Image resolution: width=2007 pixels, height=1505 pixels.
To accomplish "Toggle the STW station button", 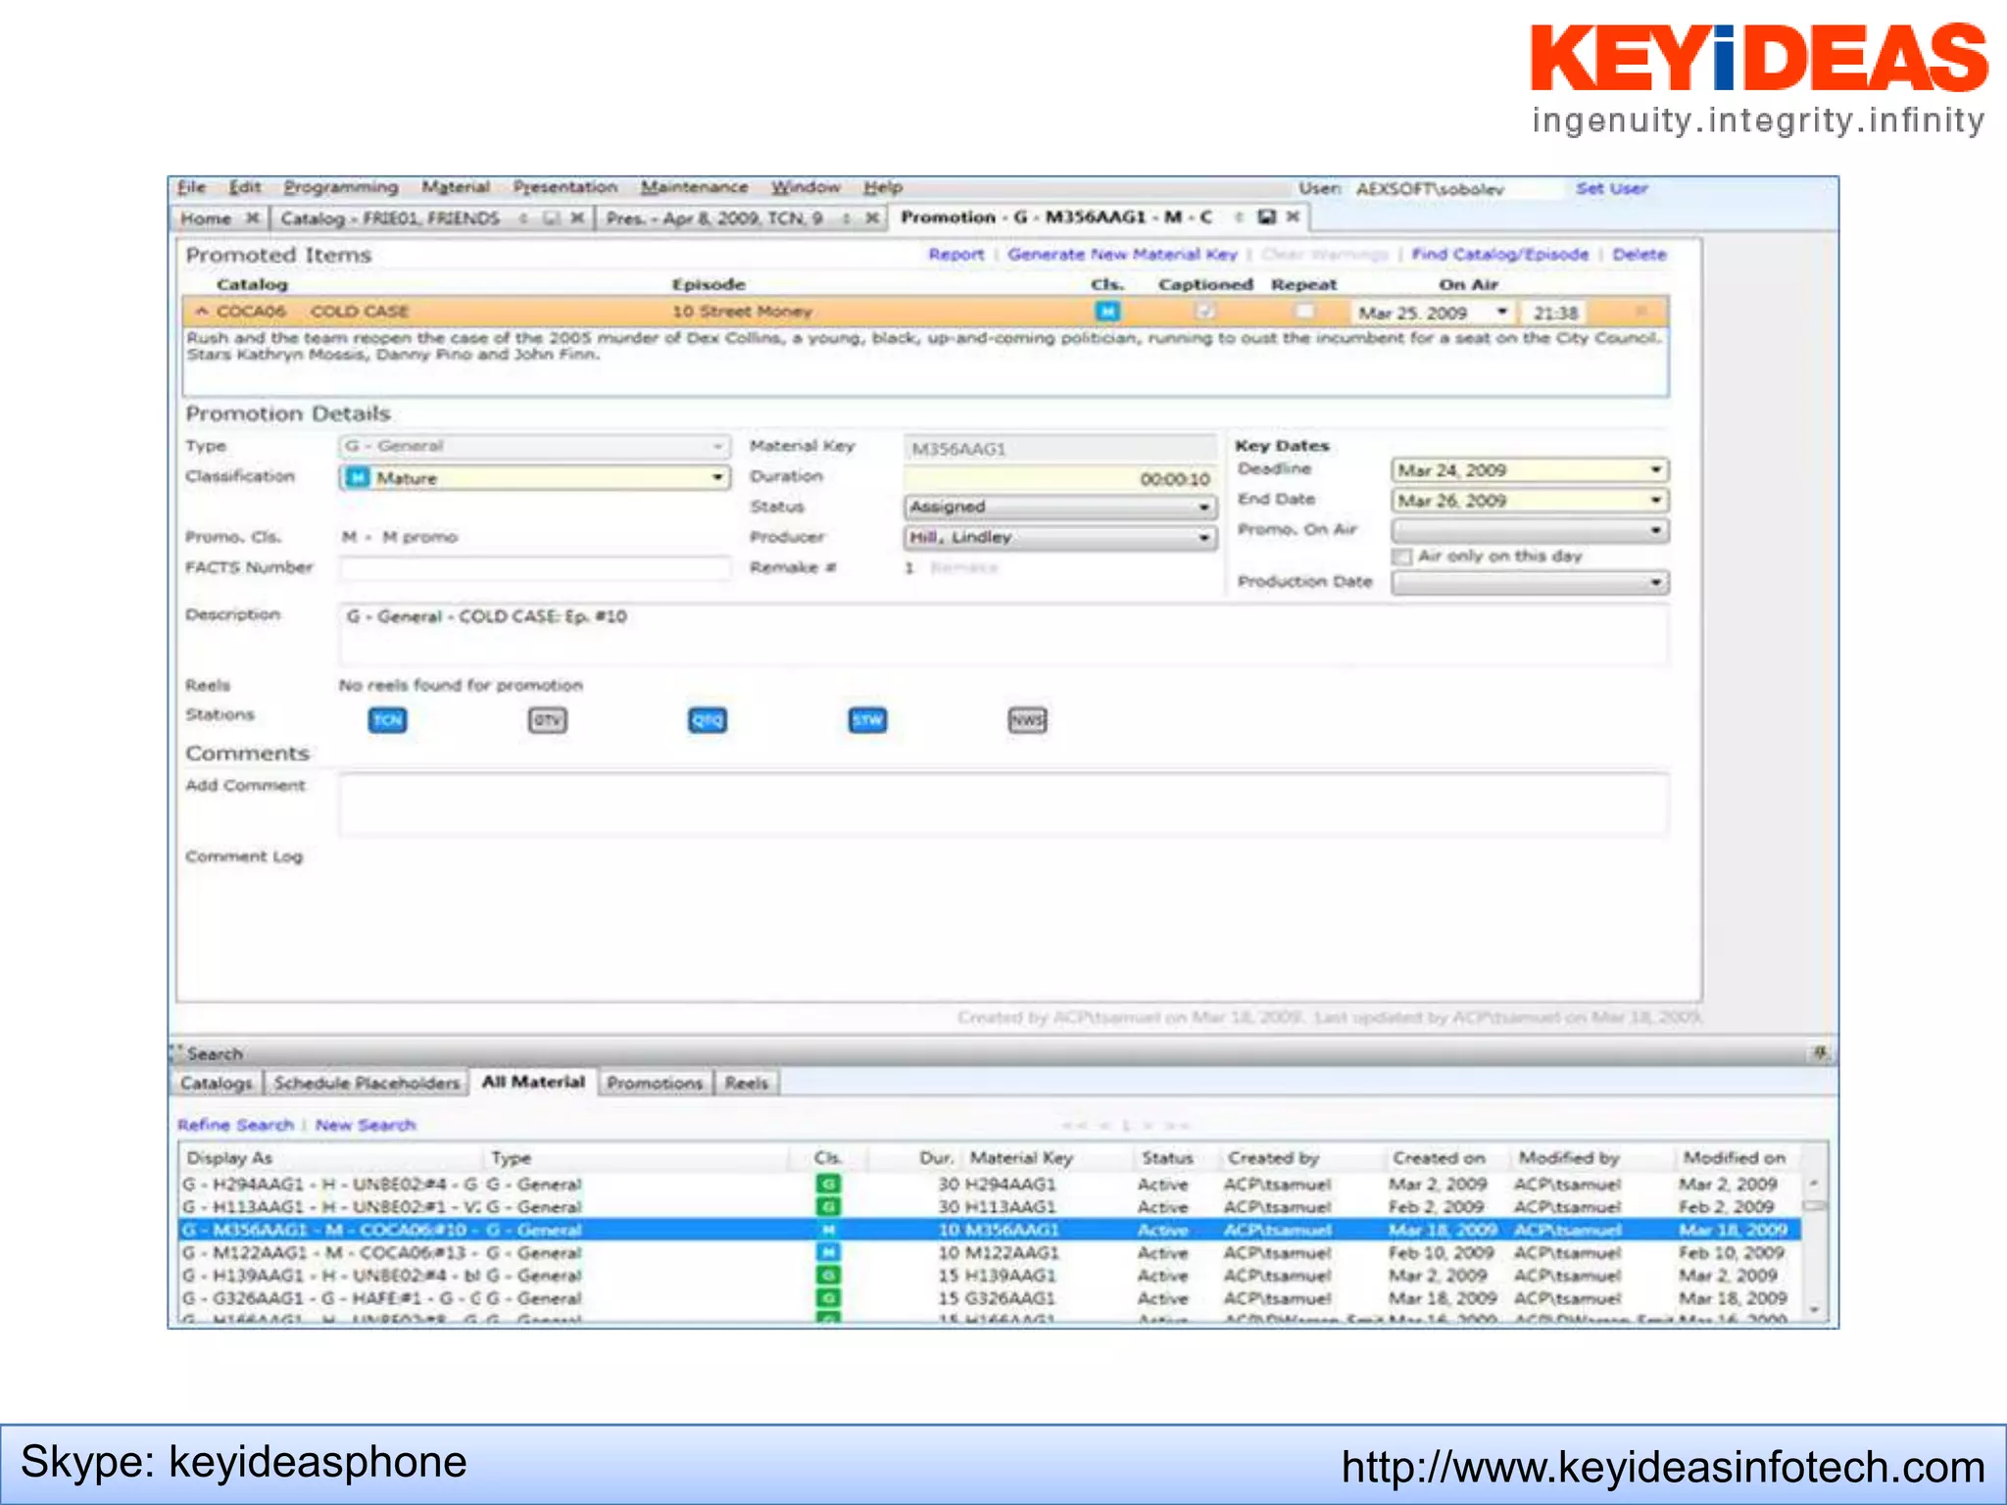I will [x=867, y=721].
